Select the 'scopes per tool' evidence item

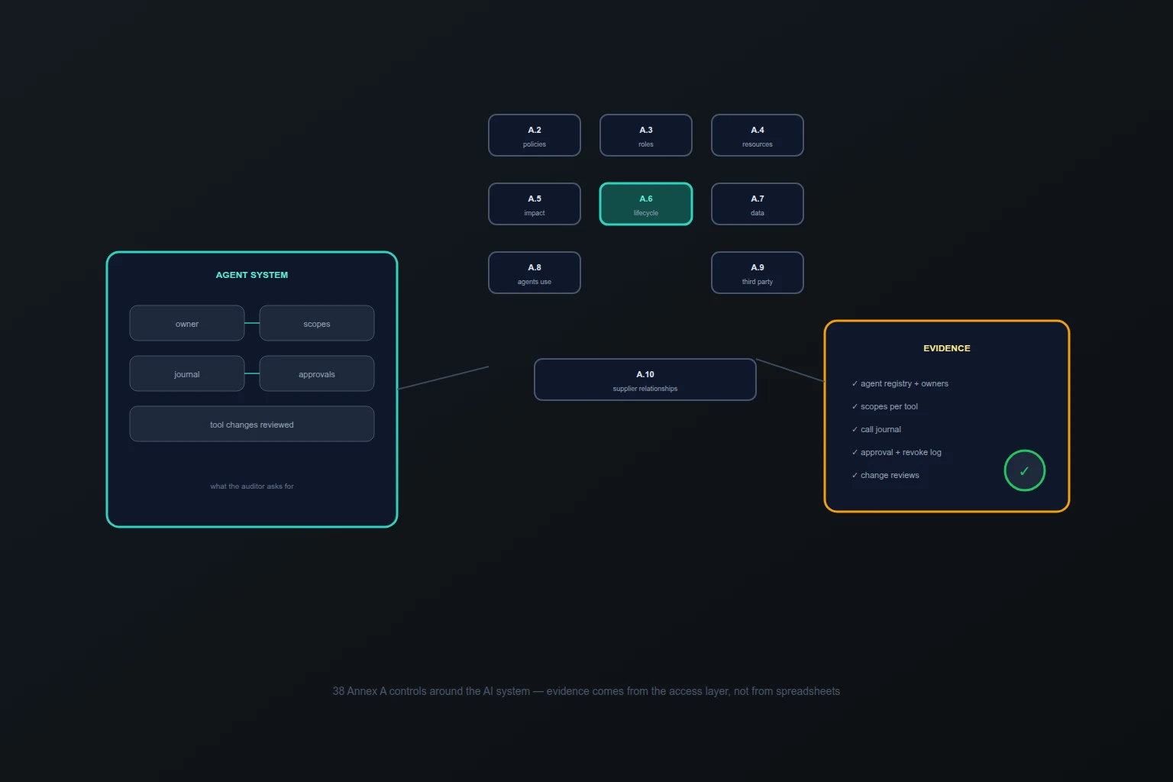884,406
